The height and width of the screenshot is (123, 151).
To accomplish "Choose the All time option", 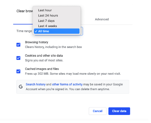I will pyautogui.click(x=56, y=31).
